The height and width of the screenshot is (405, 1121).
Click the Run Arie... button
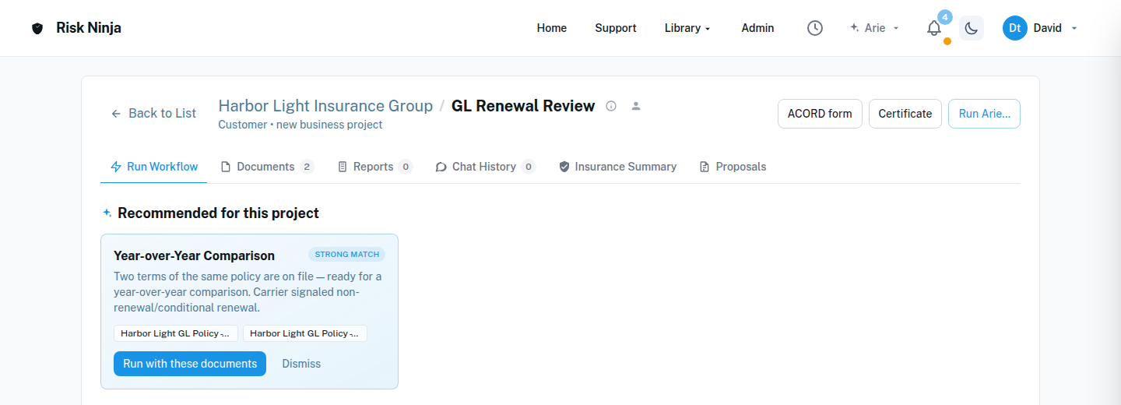click(984, 114)
